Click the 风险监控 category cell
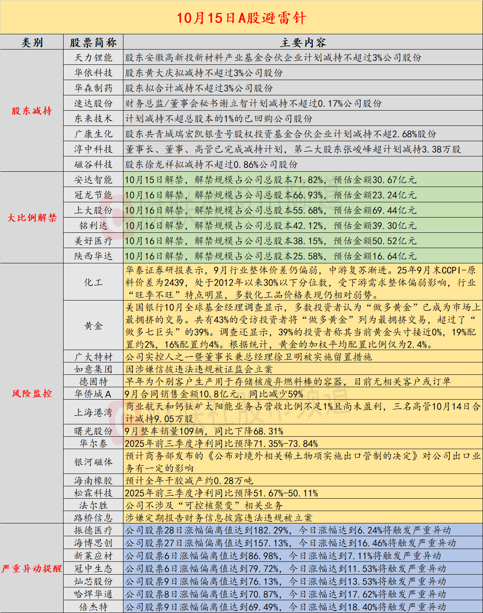The width and height of the screenshot is (483, 613). click(32, 393)
